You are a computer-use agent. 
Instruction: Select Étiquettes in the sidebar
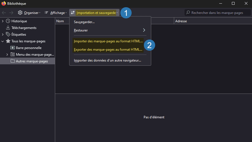click(27, 35)
